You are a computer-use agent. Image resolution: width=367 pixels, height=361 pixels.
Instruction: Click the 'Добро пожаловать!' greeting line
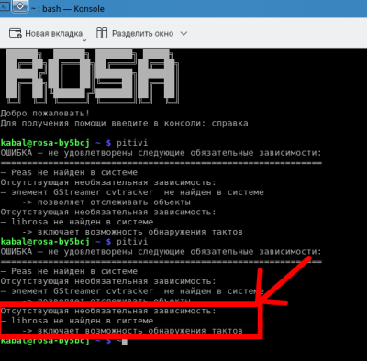[45, 114]
